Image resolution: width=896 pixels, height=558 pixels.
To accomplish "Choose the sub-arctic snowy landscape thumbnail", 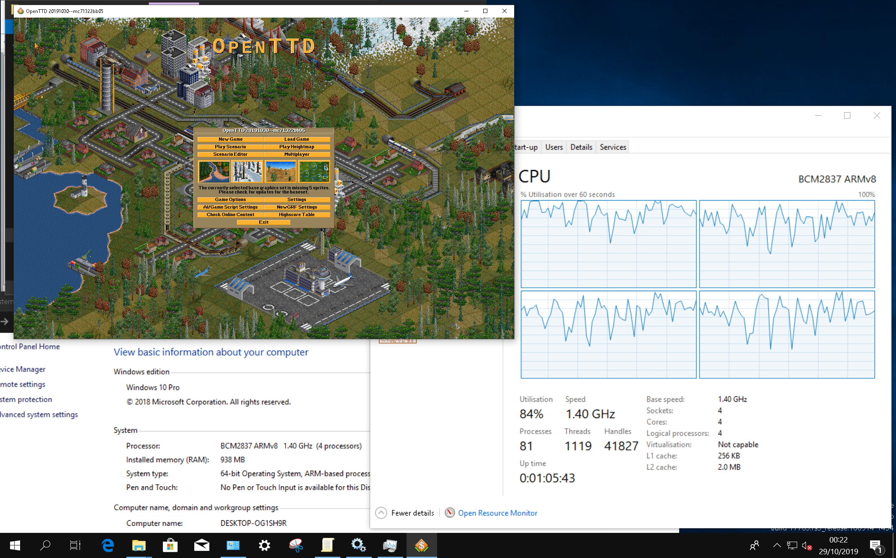I will [247, 171].
